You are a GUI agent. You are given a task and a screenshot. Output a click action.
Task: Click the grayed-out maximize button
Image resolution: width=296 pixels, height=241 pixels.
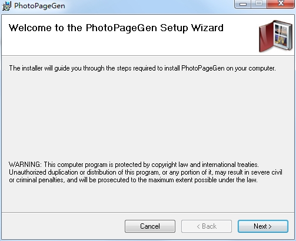(x=259, y=4)
